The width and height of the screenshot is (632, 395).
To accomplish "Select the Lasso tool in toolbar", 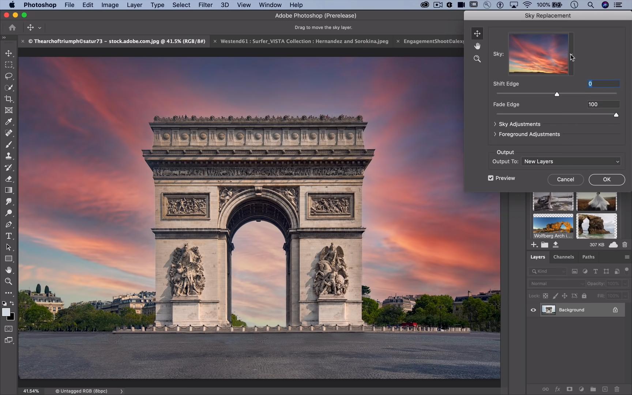I will pyautogui.click(x=9, y=76).
